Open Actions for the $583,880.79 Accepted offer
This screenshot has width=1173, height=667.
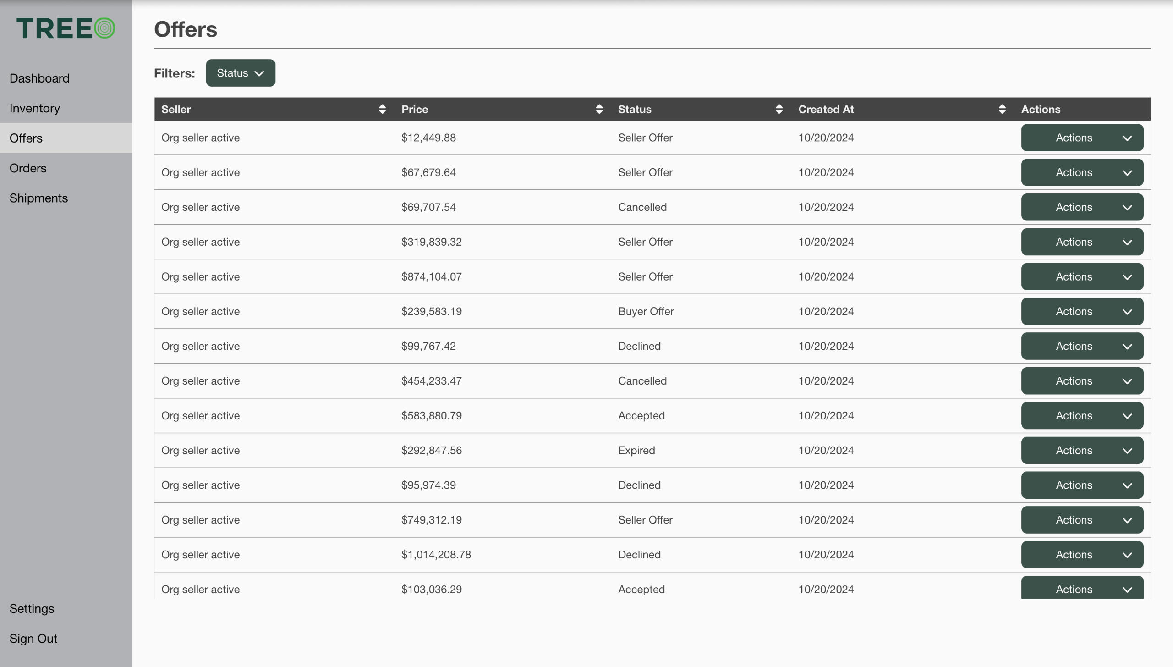point(1081,416)
